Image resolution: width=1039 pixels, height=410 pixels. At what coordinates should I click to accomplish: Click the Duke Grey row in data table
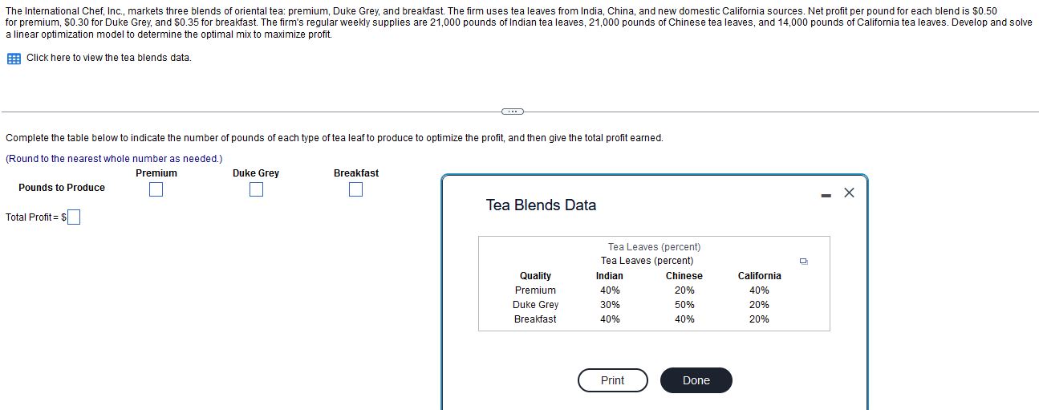pyautogui.click(x=654, y=305)
